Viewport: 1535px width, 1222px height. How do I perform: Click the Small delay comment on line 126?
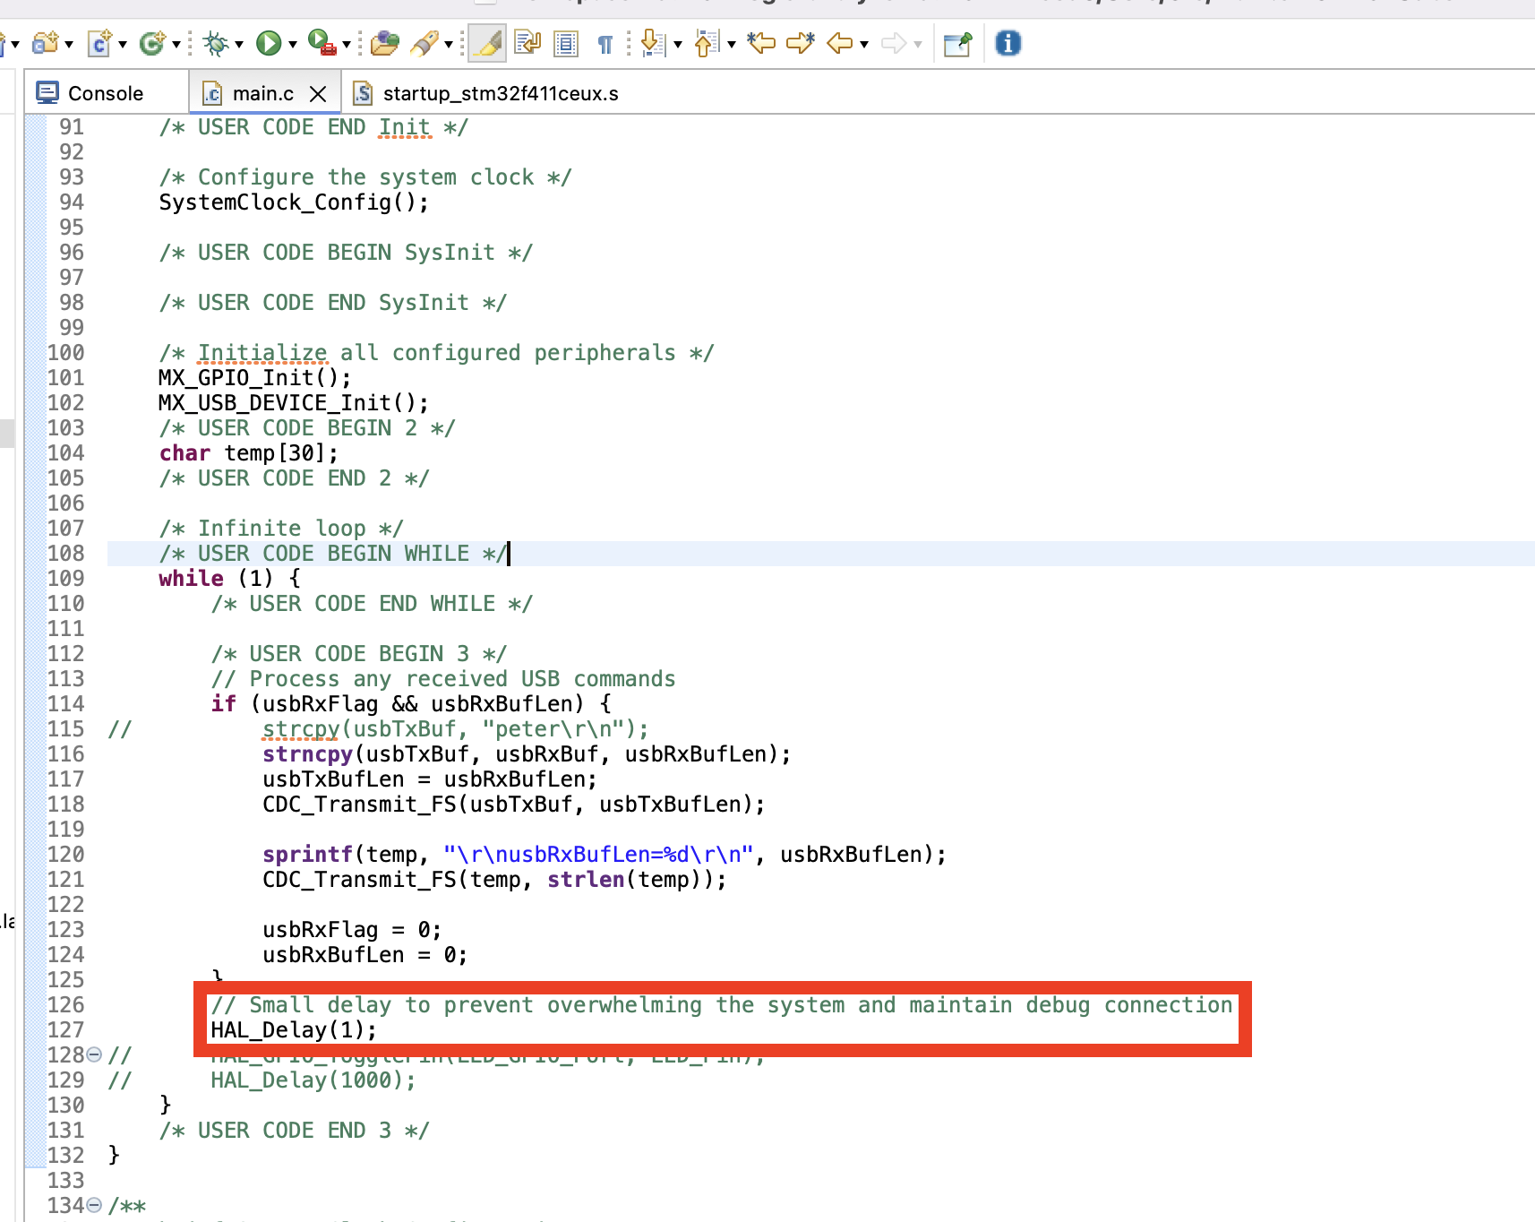click(722, 1005)
